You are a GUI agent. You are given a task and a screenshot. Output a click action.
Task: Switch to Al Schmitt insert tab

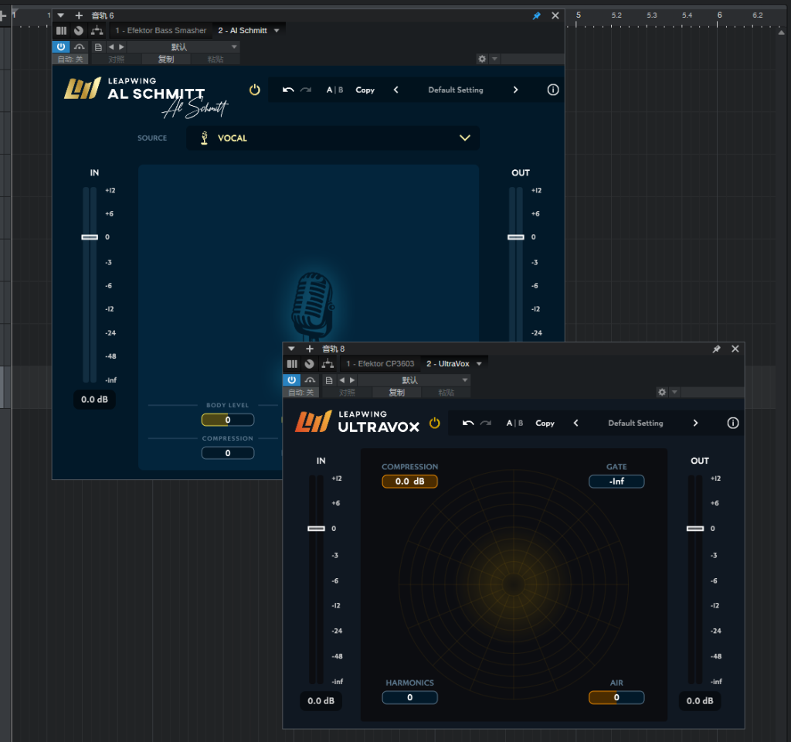[243, 31]
